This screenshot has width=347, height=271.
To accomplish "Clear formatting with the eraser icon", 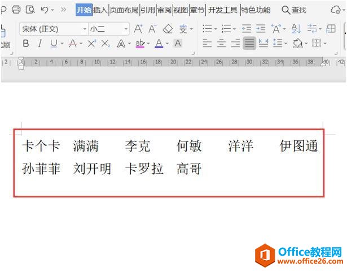I will (168, 29).
